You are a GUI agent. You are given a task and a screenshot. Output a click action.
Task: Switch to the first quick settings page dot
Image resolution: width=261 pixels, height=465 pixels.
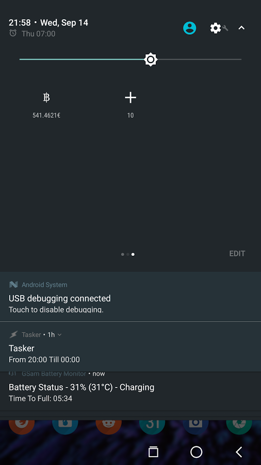click(x=123, y=254)
